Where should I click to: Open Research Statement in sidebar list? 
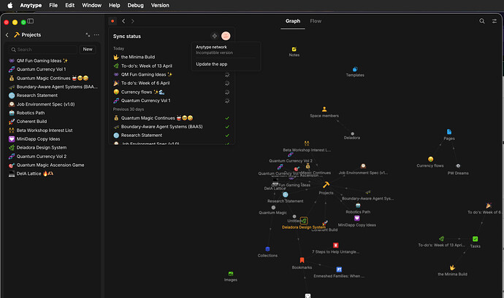tap(53, 95)
